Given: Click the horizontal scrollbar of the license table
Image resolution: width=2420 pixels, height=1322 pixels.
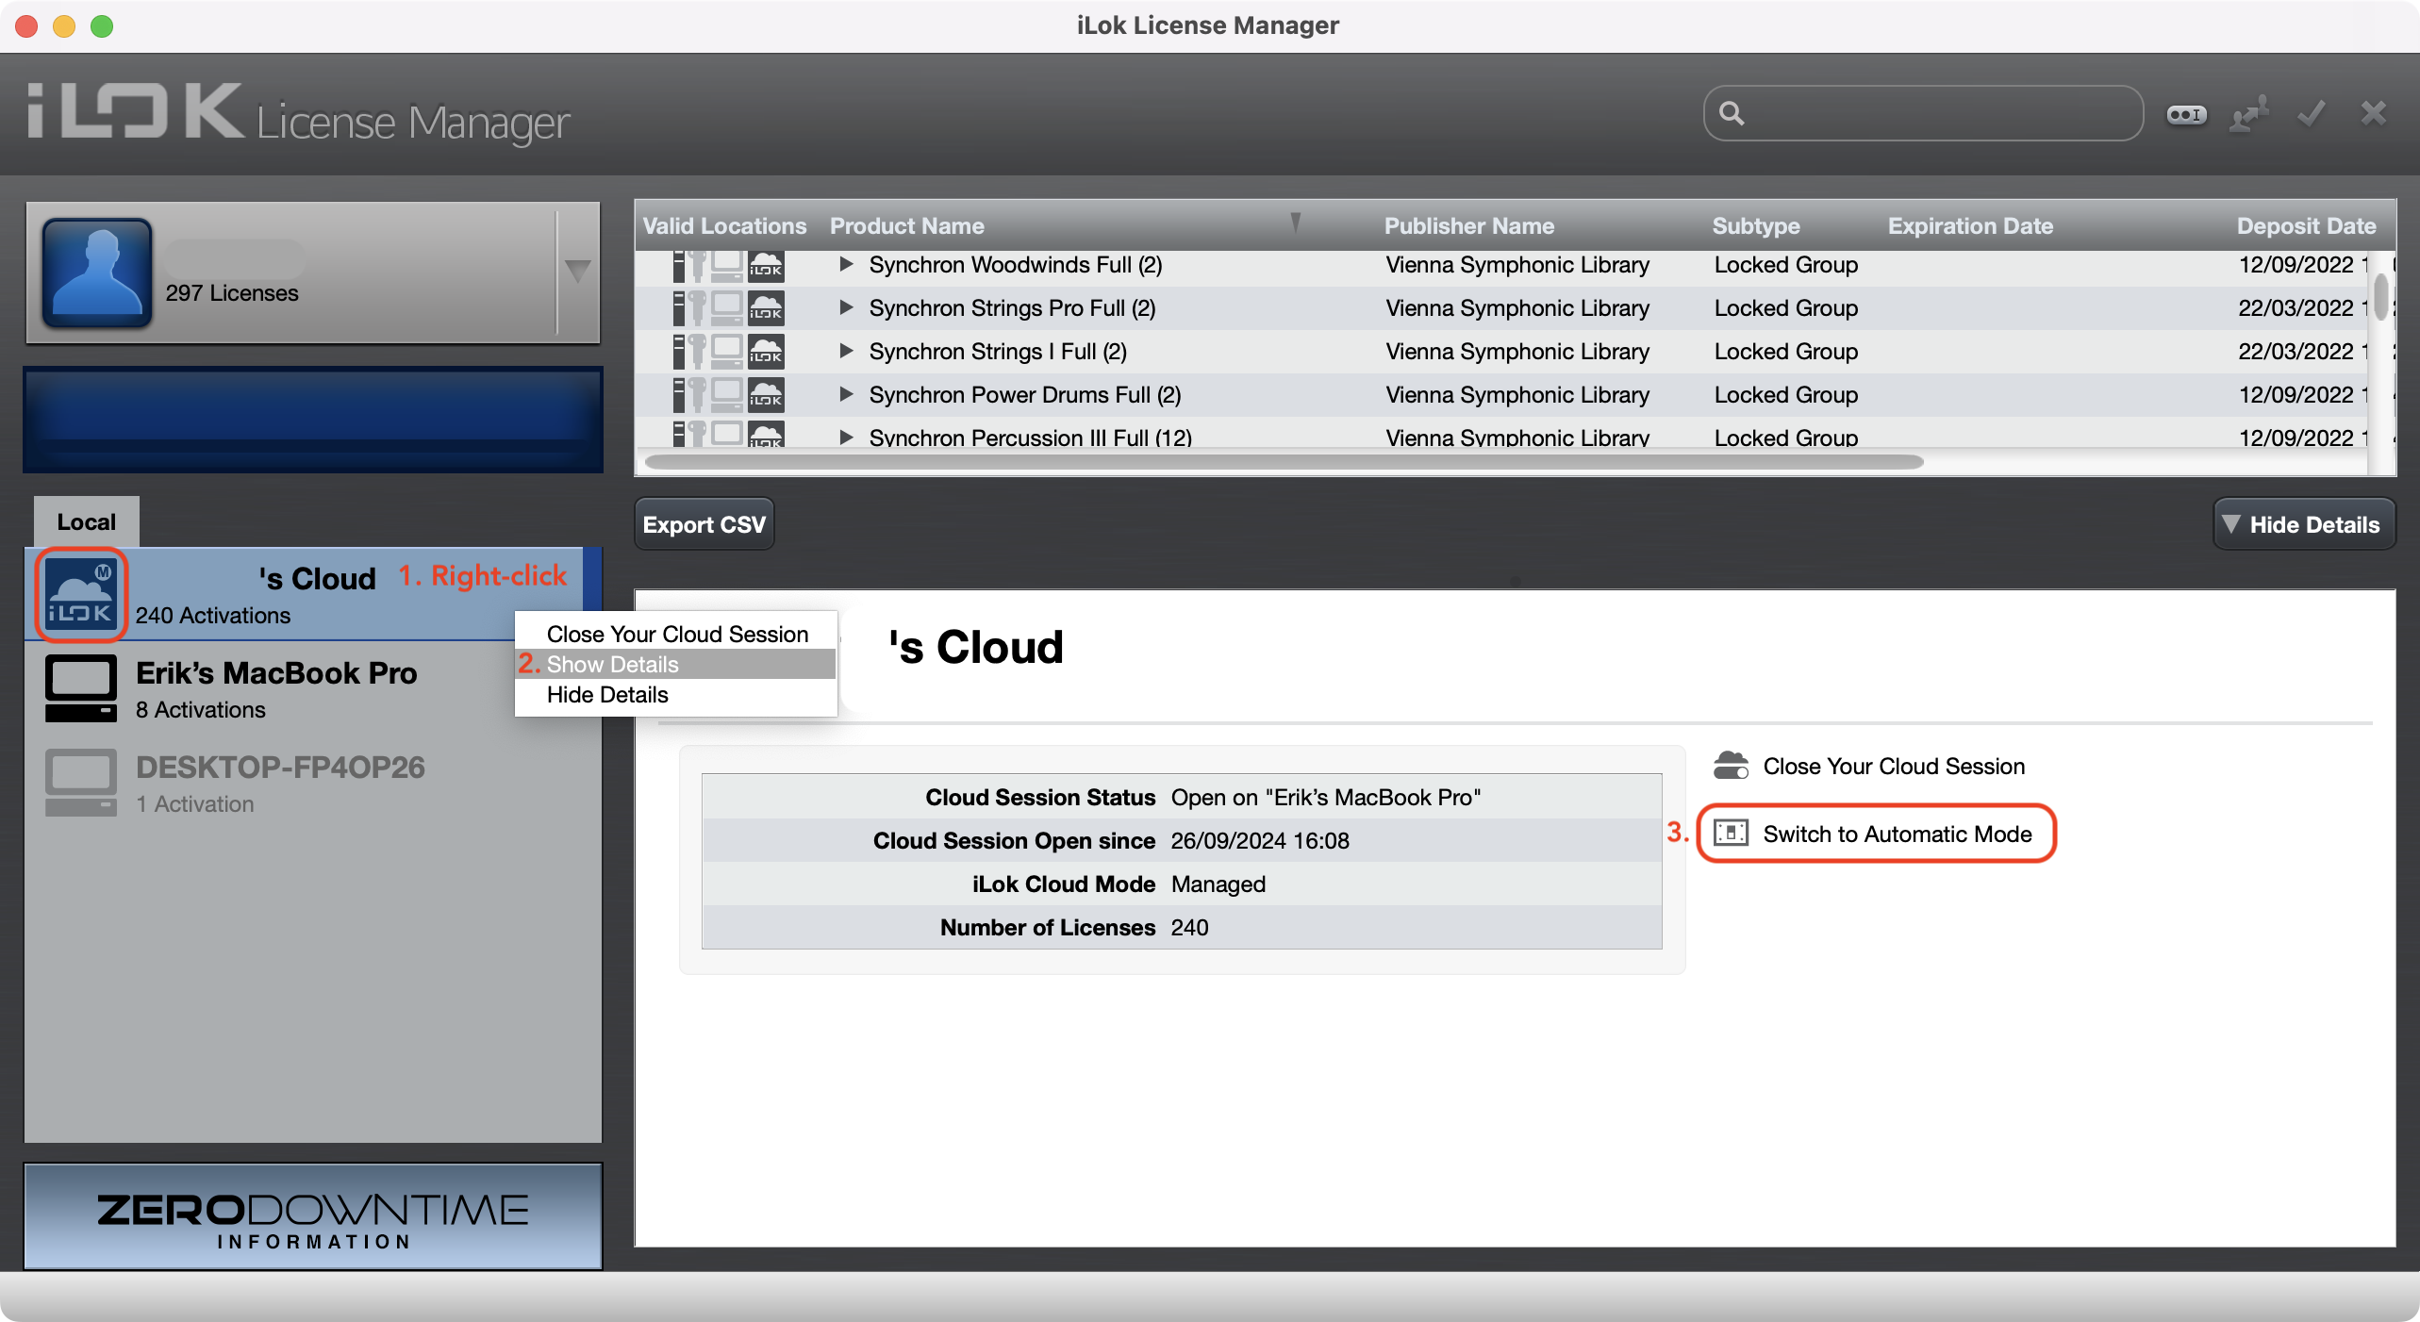Looking at the screenshot, I should coord(1284,462).
